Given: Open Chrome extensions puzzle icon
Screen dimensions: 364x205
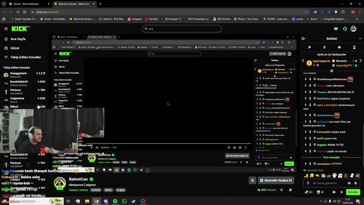Looking at the screenshot, I should click(x=343, y=12).
